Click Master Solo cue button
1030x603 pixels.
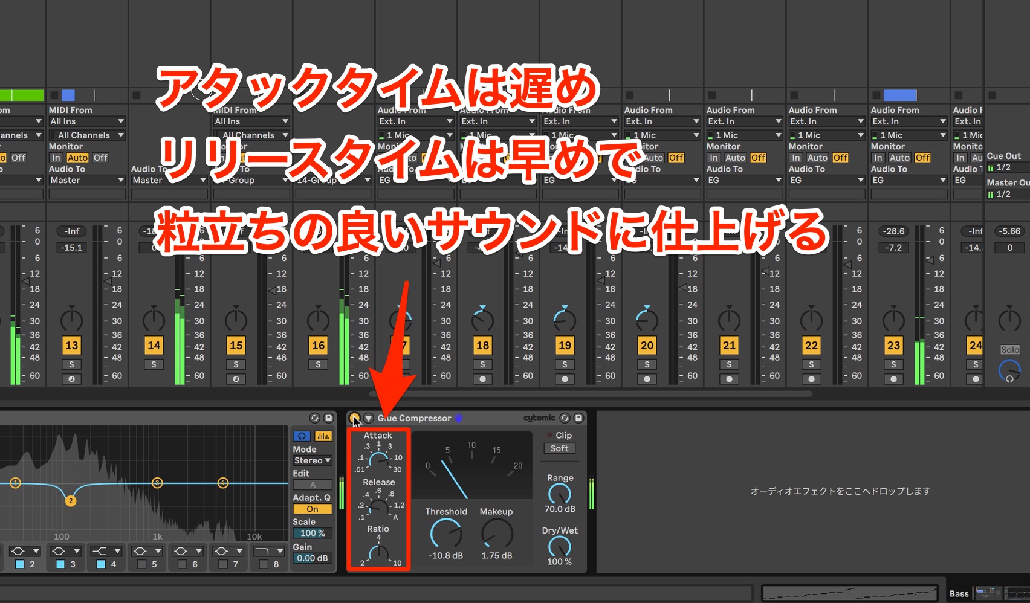(1010, 350)
